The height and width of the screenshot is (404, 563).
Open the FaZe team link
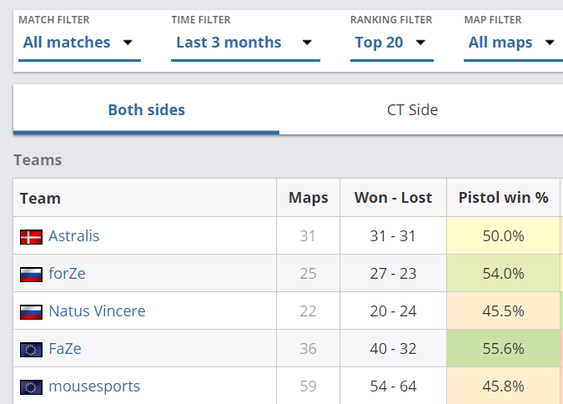(x=66, y=349)
